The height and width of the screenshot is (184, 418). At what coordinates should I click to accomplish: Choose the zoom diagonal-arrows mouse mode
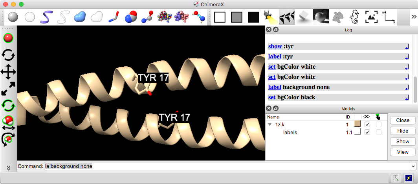(8, 89)
